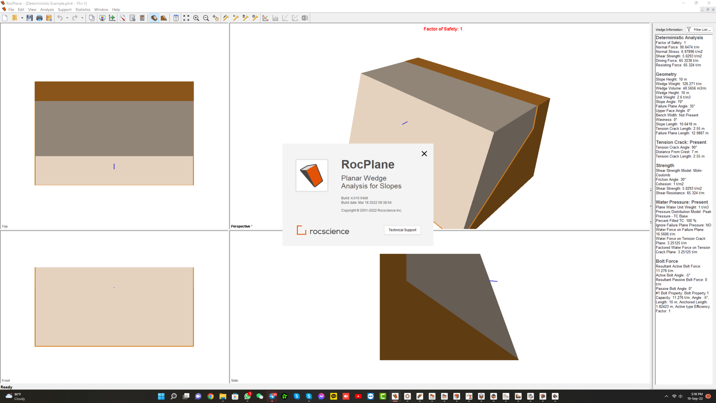Expand the Undo history dropdown arrow

[67, 18]
